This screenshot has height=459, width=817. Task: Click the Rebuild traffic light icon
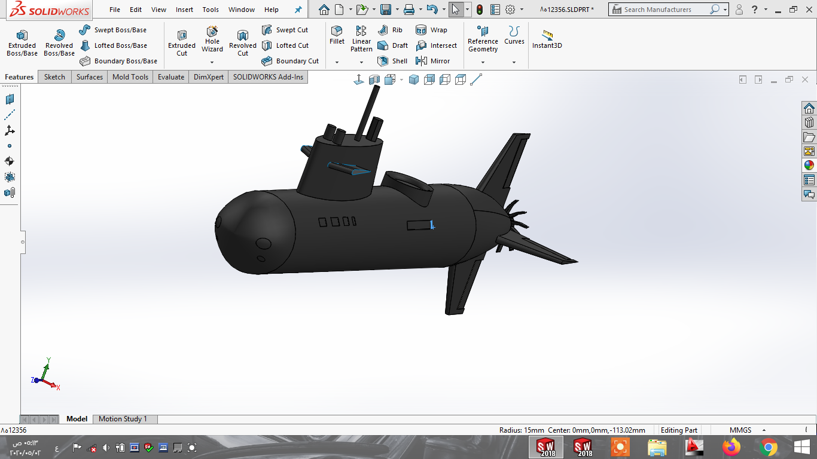(x=479, y=10)
